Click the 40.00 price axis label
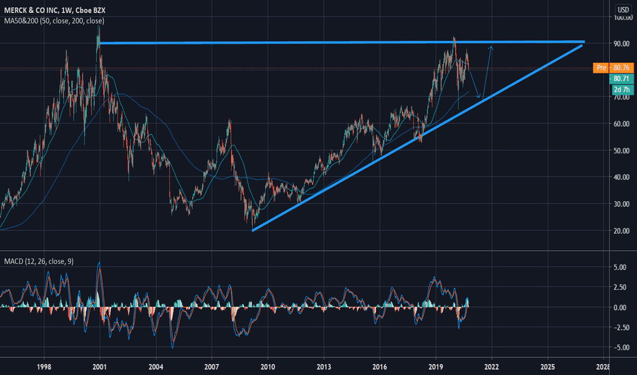637x375 pixels. [x=621, y=177]
